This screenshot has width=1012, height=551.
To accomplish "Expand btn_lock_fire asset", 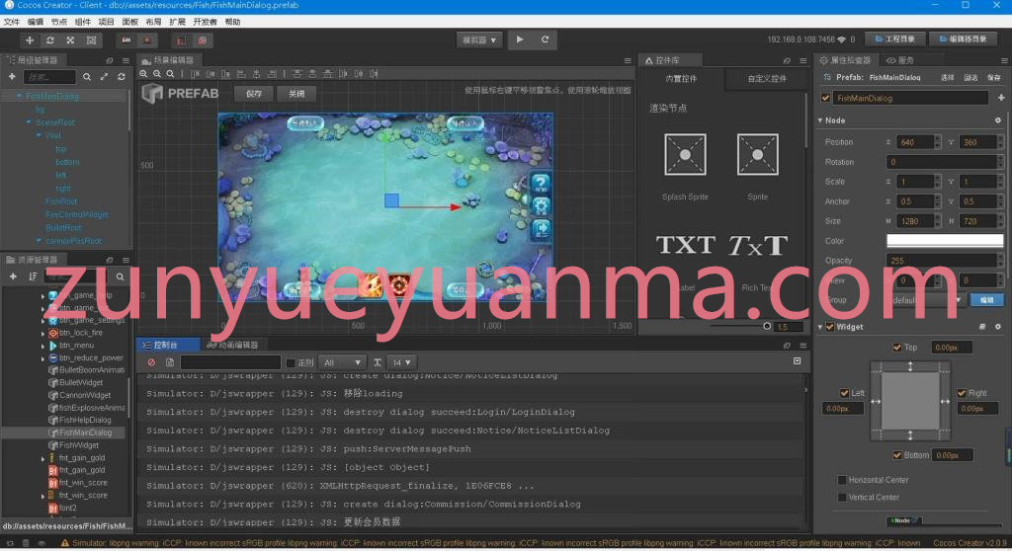I will (x=42, y=334).
